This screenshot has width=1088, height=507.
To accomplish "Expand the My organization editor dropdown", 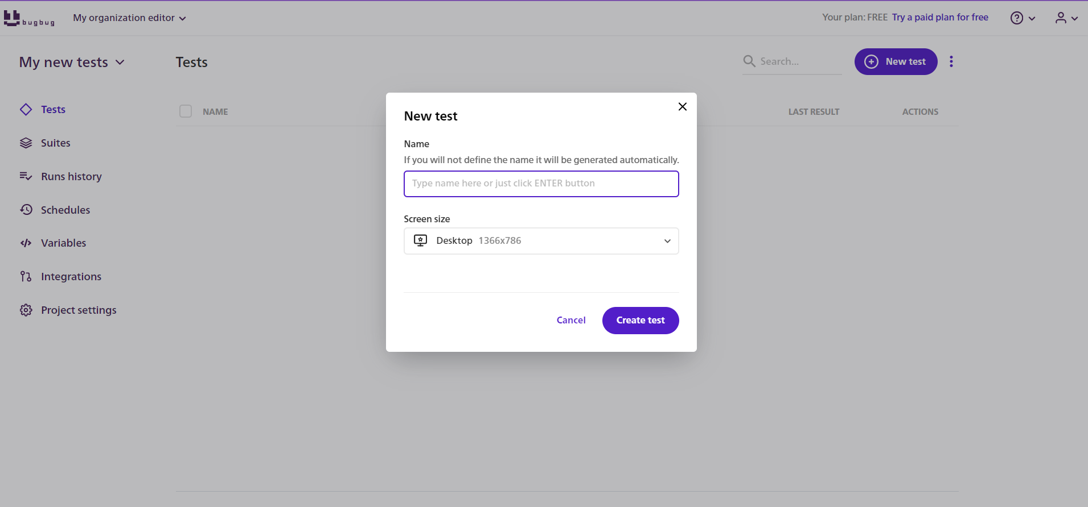I will click(x=129, y=18).
